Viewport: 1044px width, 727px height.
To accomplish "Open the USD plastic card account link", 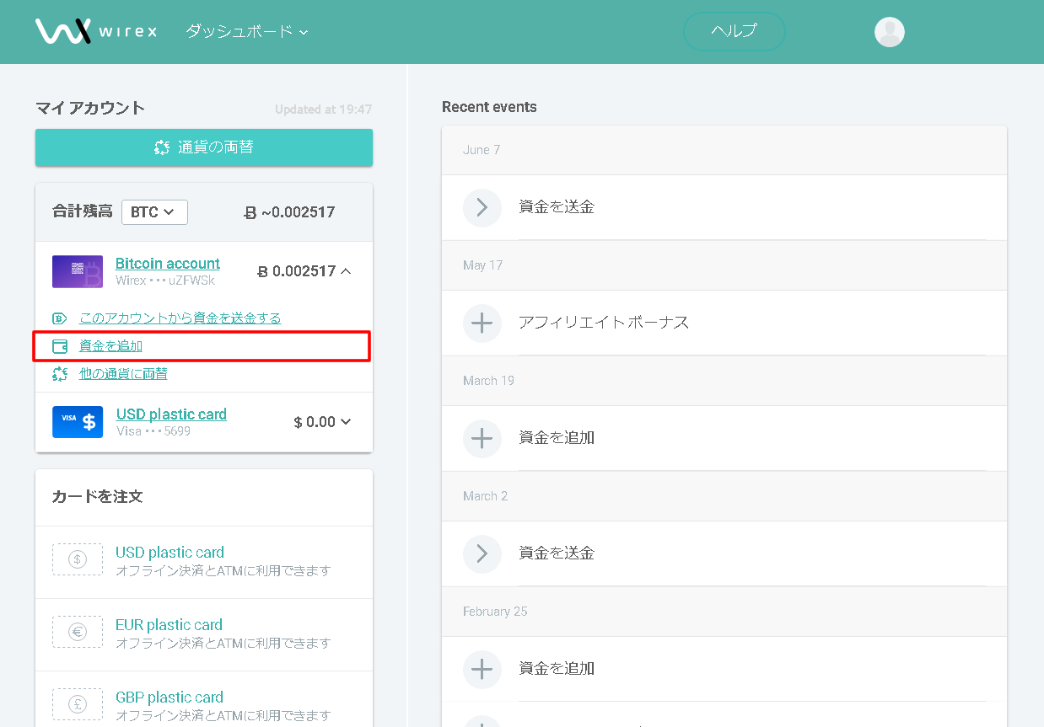I will click(x=171, y=414).
